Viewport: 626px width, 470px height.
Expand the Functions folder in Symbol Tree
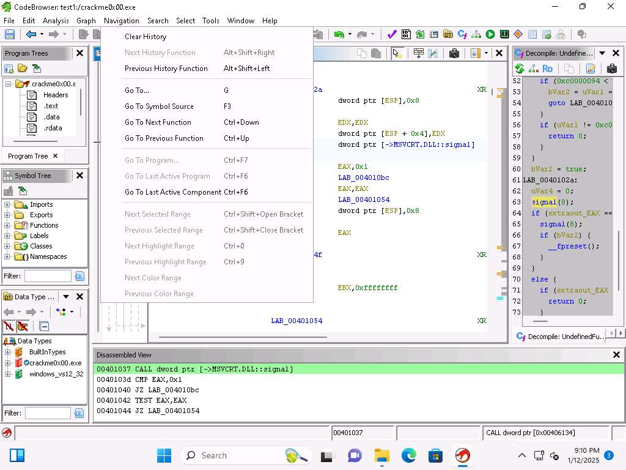tap(7, 225)
